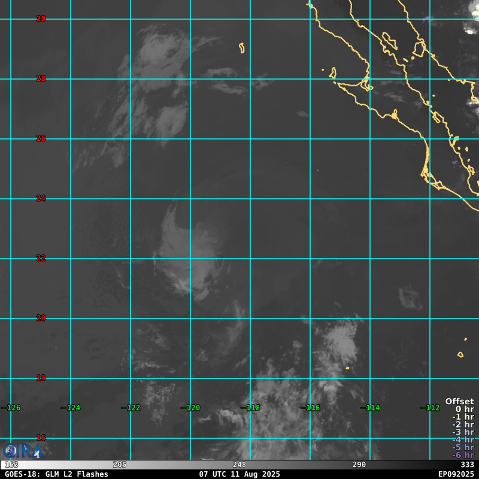Viewport: 479px width, 479px height.
Task: Click the longitude label -114
Action: (x=370, y=408)
